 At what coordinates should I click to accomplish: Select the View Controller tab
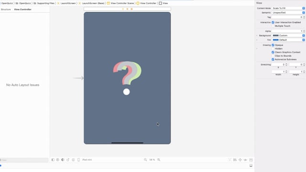(22, 10)
